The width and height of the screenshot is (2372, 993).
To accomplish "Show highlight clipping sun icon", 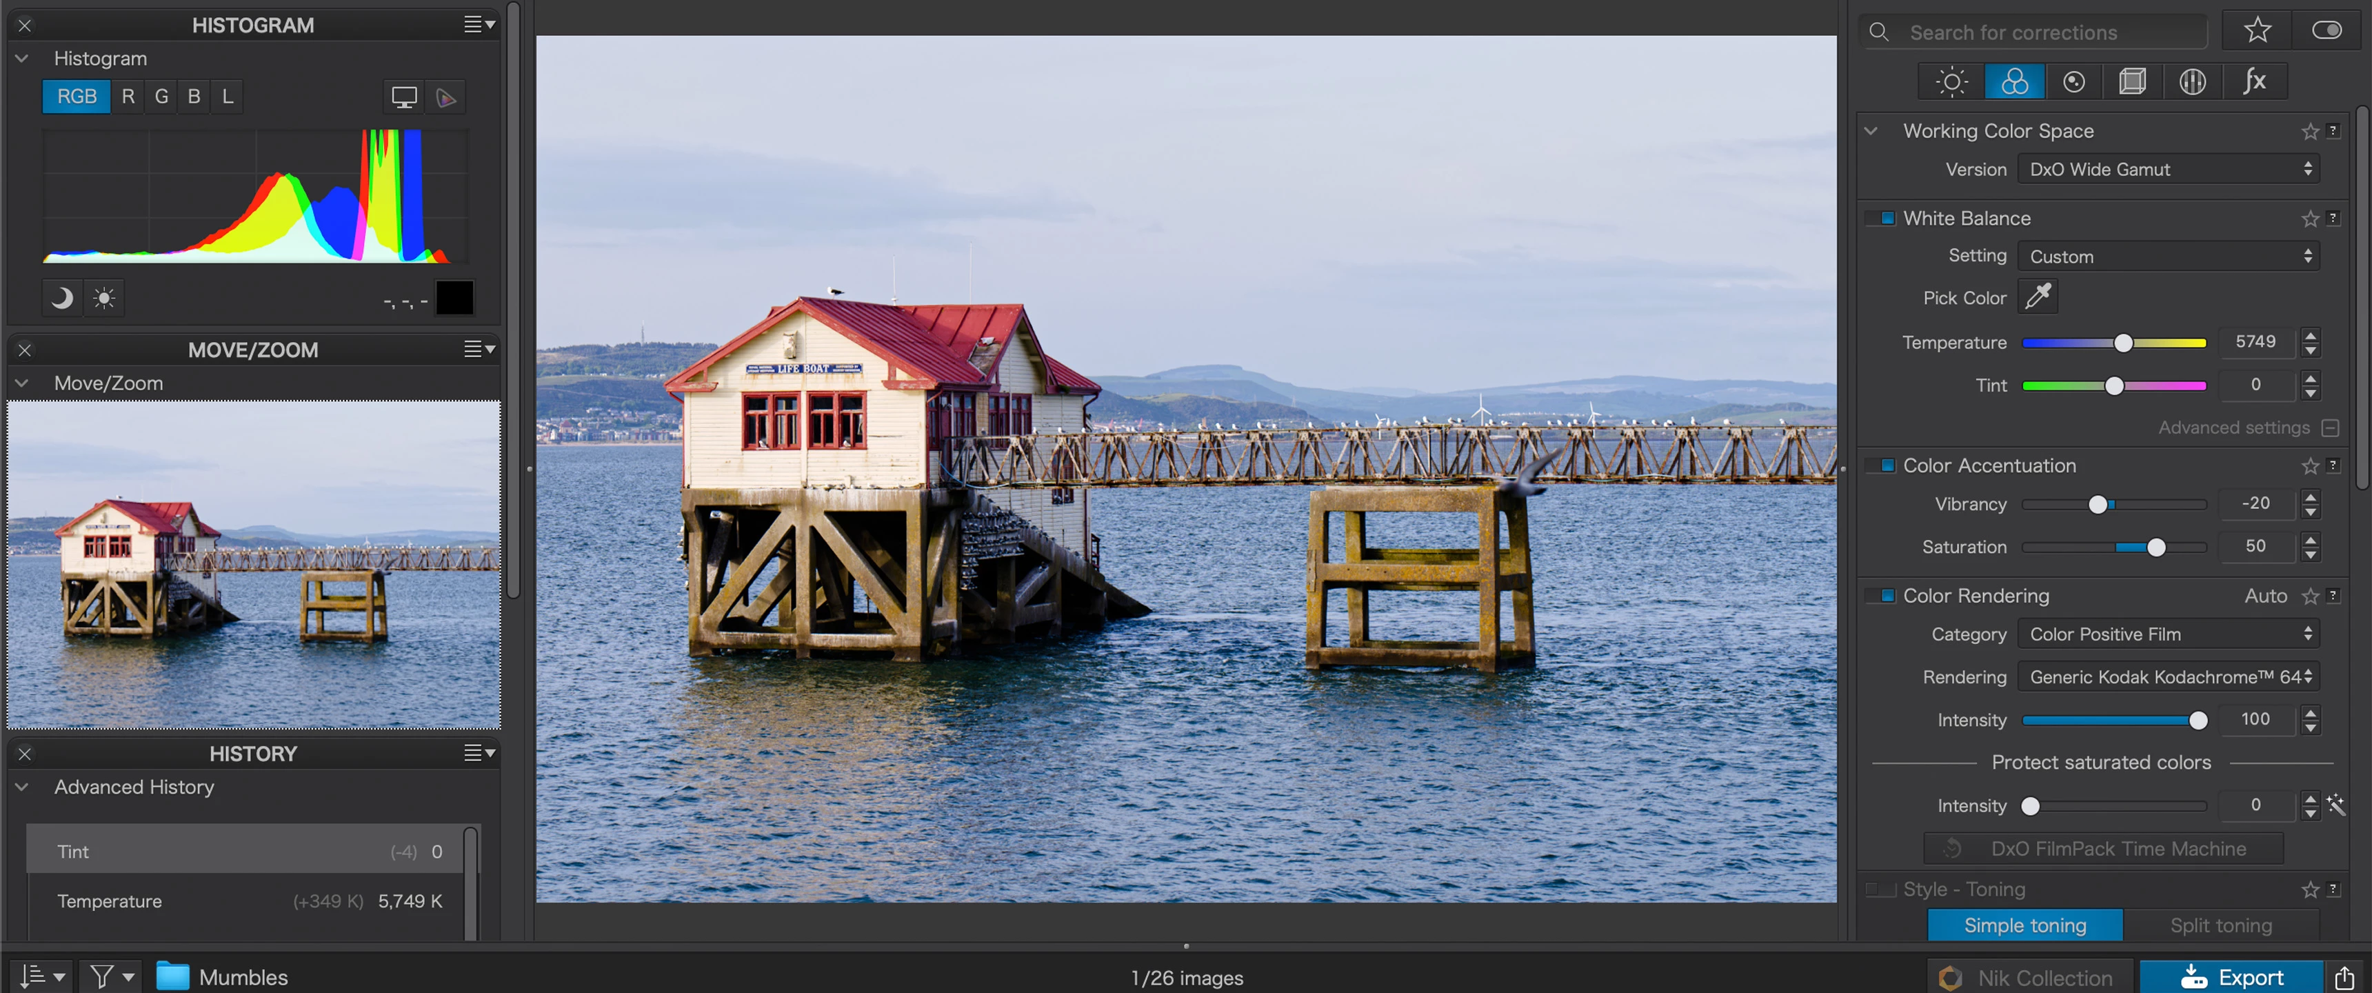I will 104,299.
